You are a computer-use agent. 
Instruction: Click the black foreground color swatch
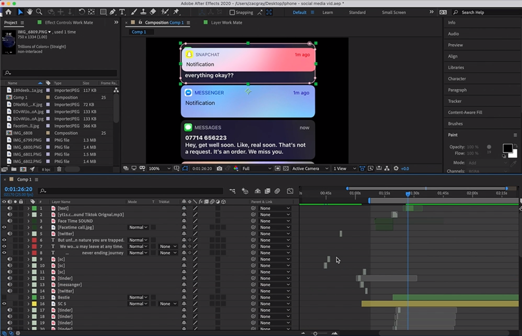click(x=507, y=148)
